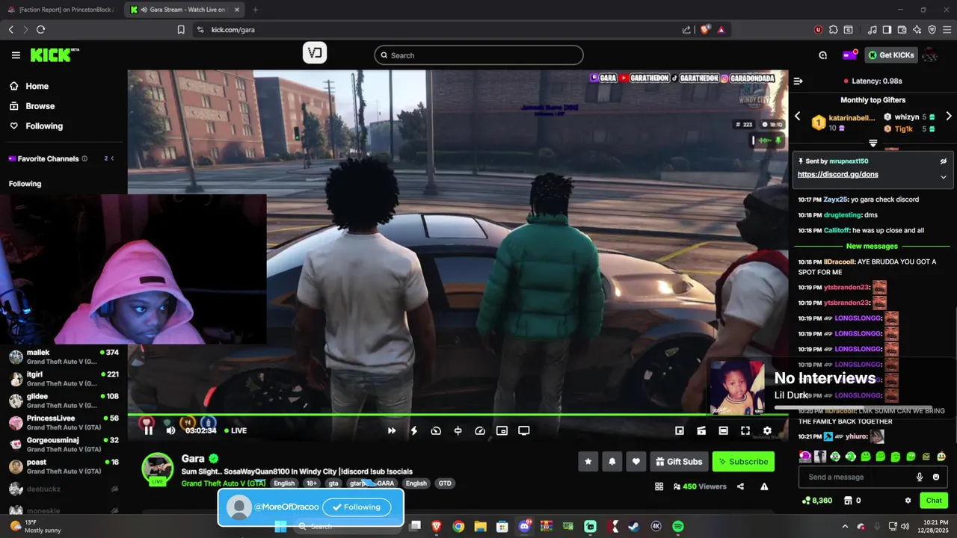Screen dimensions: 957x538
Task: Mute the stream volume speaker icon
Action: click(x=170, y=430)
